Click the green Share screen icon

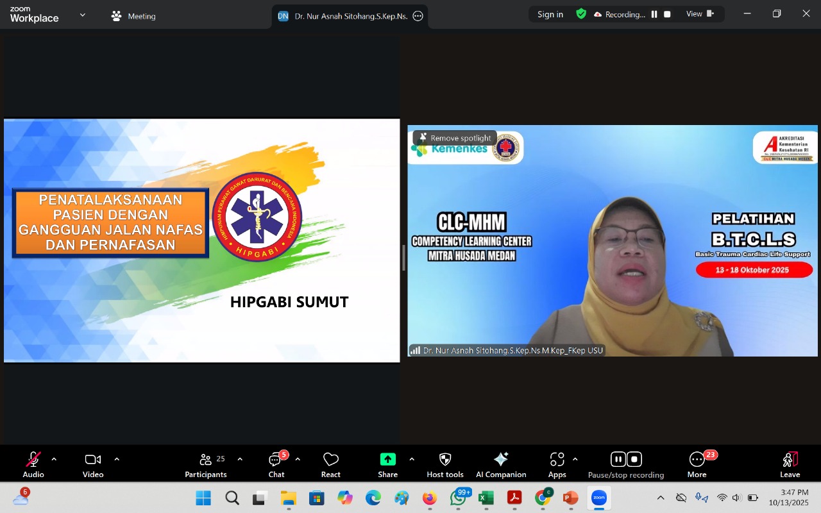click(387, 459)
